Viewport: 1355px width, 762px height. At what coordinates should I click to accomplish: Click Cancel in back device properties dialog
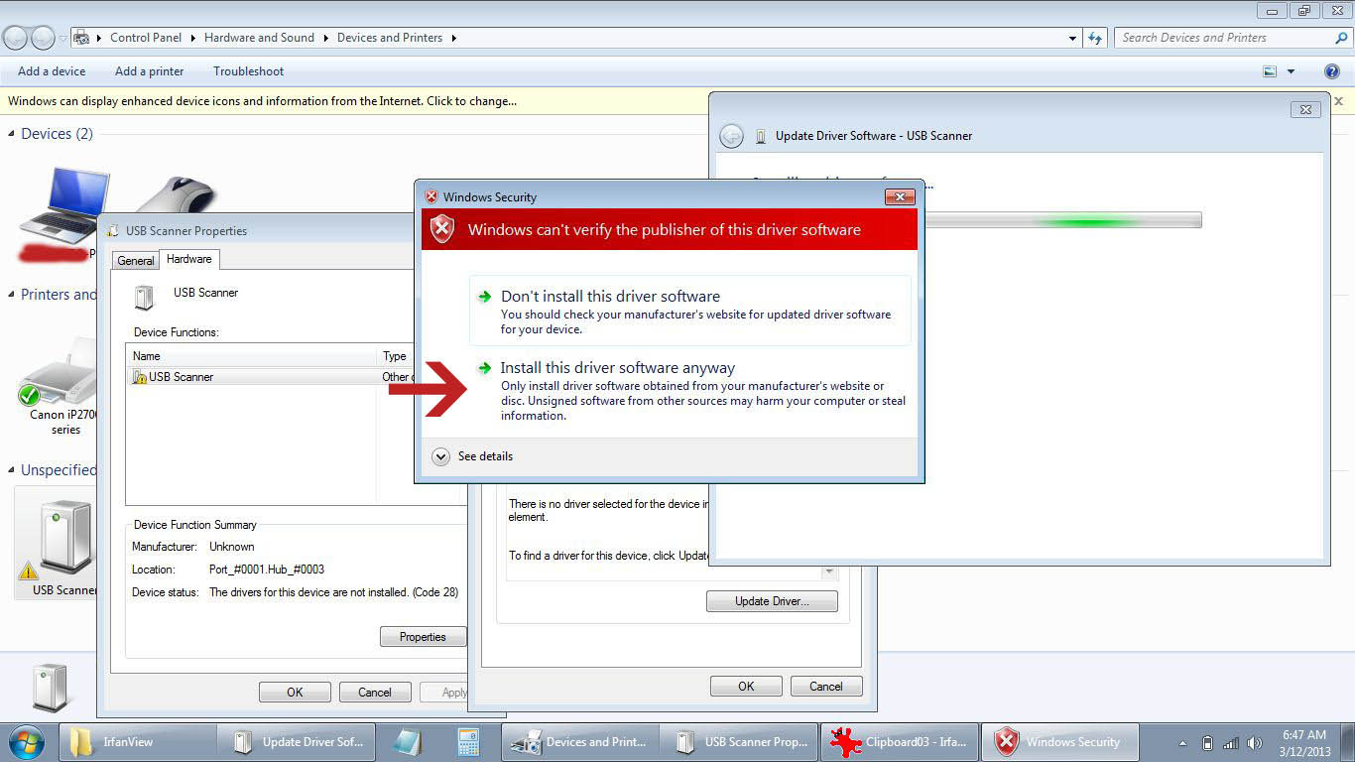(826, 687)
